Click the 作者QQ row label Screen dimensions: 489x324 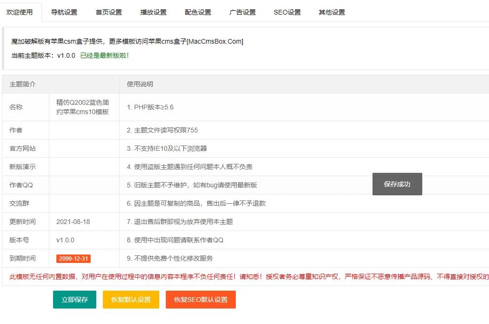[20, 185]
